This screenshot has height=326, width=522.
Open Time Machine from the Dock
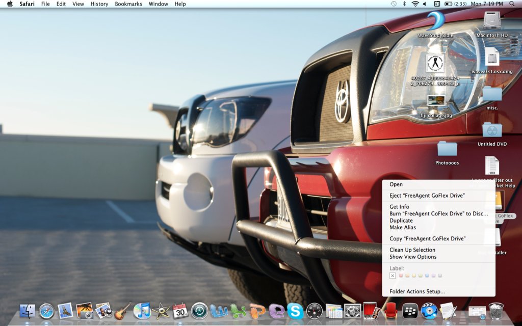click(x=199, y=311)
